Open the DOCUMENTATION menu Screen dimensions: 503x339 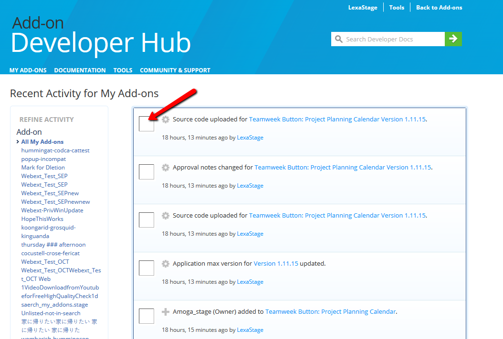pyautogui.click(x=80, y=70)
